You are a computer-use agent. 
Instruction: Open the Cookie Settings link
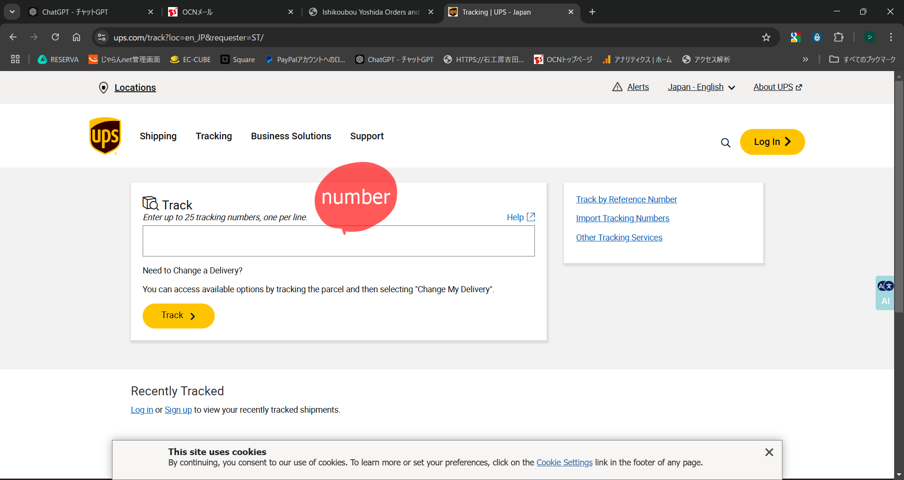point(564,463)
